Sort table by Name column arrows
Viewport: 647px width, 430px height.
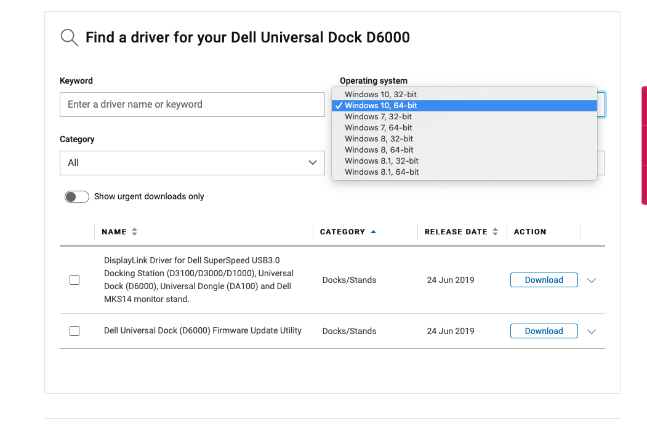pyautogui.click(x=134, y=232)
